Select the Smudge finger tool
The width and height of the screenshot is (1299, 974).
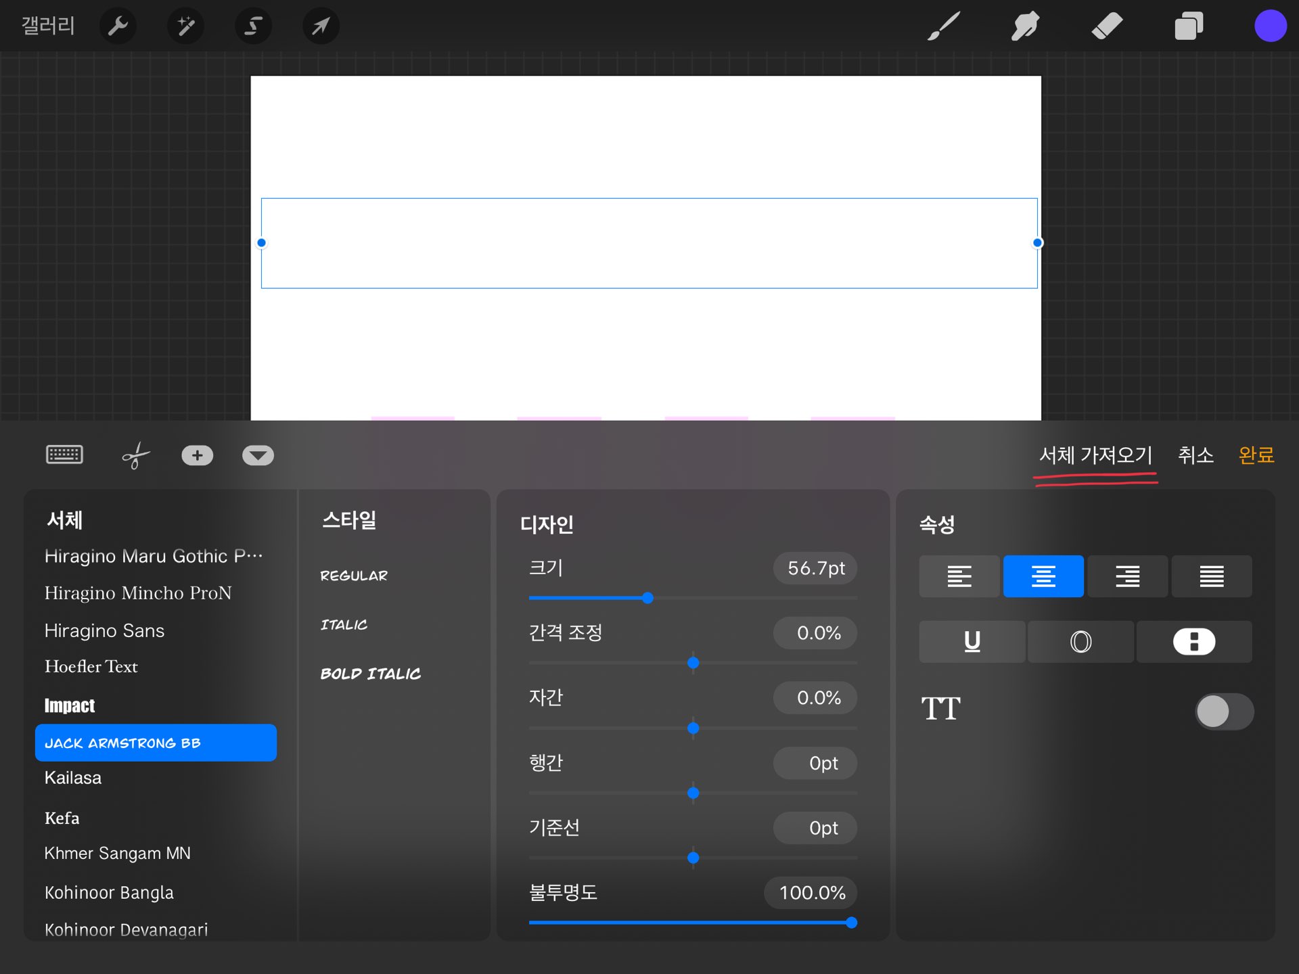pyautogui.click(x=1026, y=26)
